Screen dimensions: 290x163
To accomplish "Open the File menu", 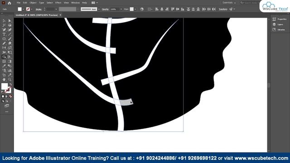I will pyautogui.click(x=19, y=3).
